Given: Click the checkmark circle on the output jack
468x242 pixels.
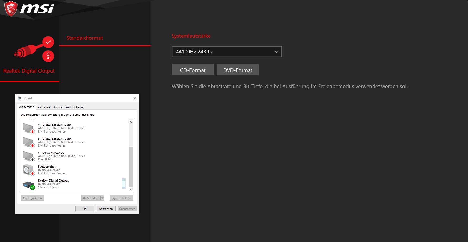Looking at the screenshot, I should pos(48,42).
